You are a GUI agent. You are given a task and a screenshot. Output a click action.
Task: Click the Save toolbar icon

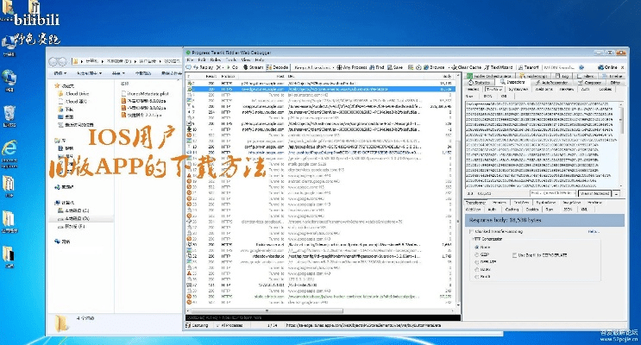[397, 66]
